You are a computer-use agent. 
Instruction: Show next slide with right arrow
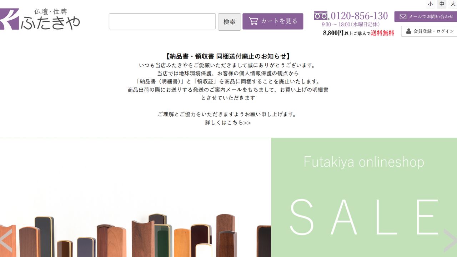tap(450, 241)
